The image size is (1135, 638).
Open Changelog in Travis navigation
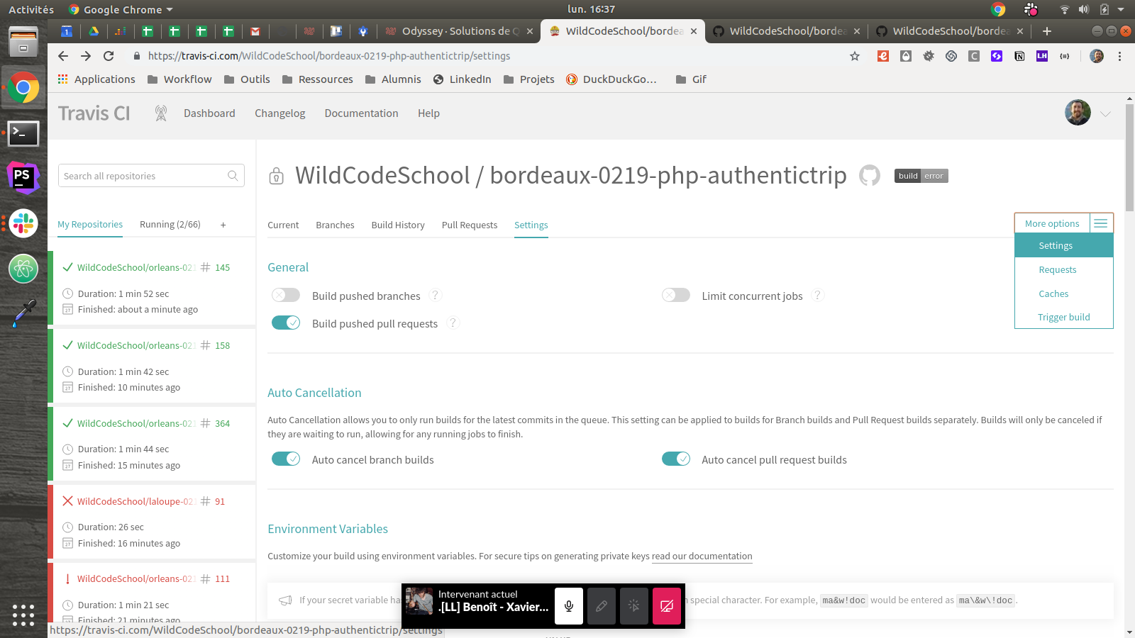point(280,113)
